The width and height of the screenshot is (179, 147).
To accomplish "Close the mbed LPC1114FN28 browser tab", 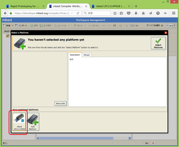I will [129, 6].
